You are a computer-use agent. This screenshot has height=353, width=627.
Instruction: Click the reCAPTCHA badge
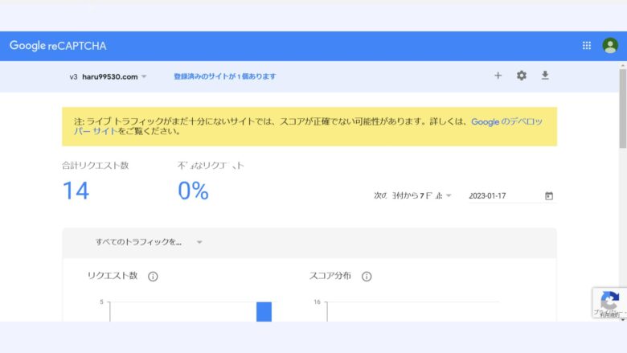tap(609, 302)
